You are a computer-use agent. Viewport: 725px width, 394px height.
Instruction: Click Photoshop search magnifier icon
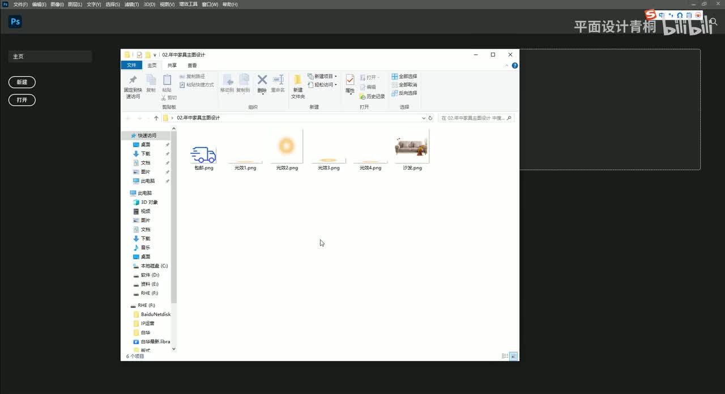714,22
